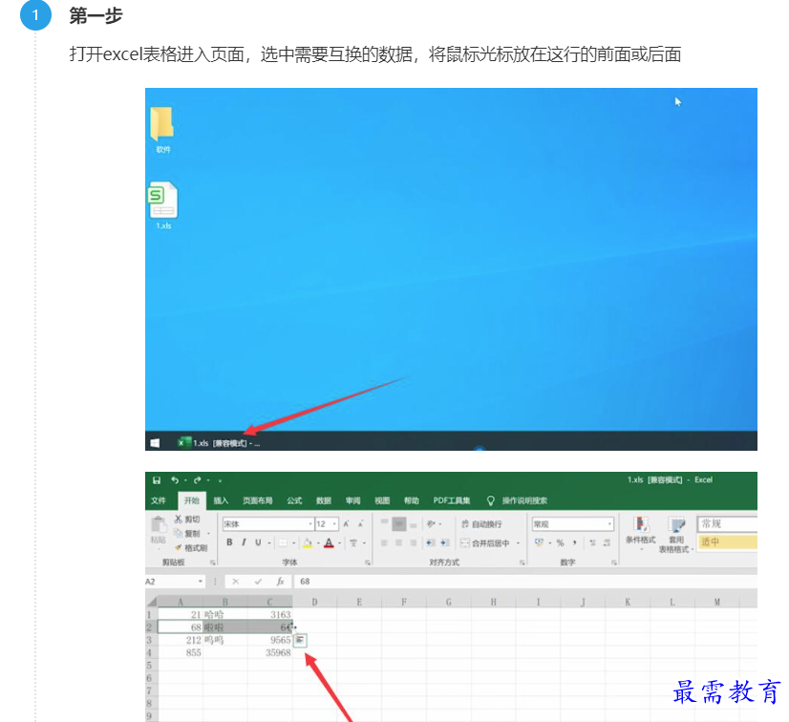789x722 pixels.
Task: Click the percent style icon
Action: [560, 542]
